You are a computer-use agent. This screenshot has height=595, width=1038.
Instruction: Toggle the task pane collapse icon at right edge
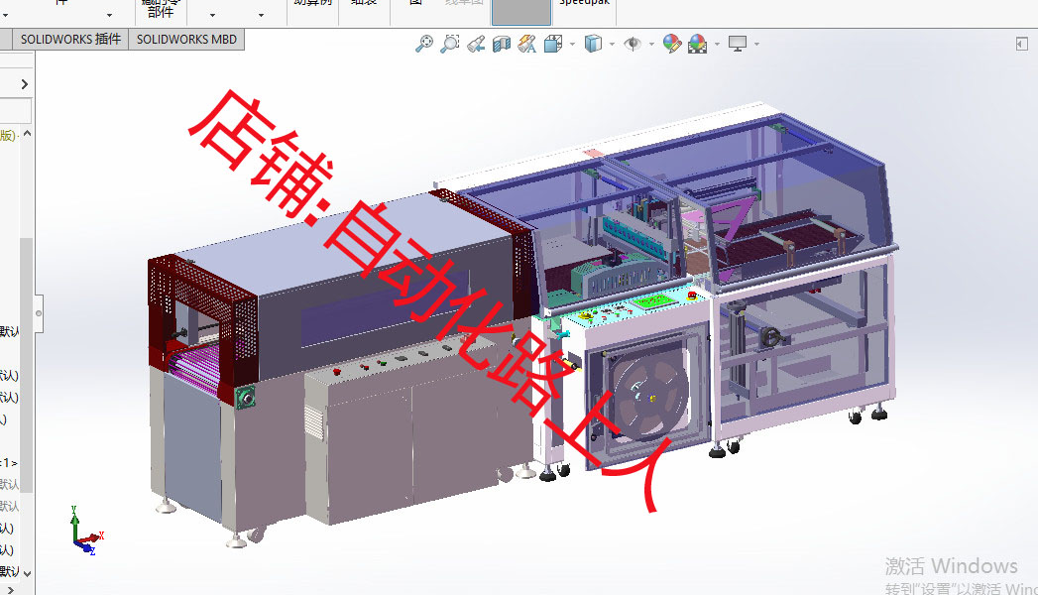click(1021, 44)
